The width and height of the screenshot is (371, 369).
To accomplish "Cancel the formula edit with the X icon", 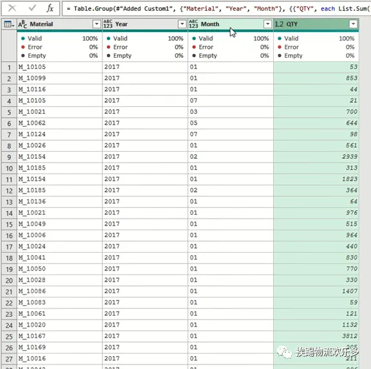I will point(12,8).
